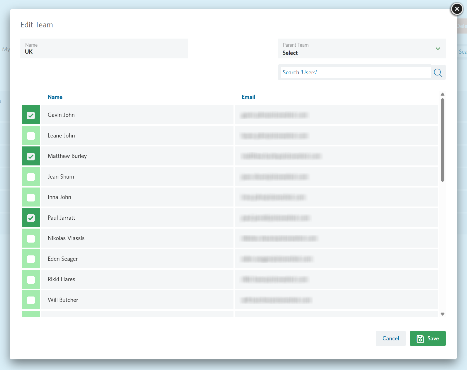Save the team changes

click(x=428, y=338)
